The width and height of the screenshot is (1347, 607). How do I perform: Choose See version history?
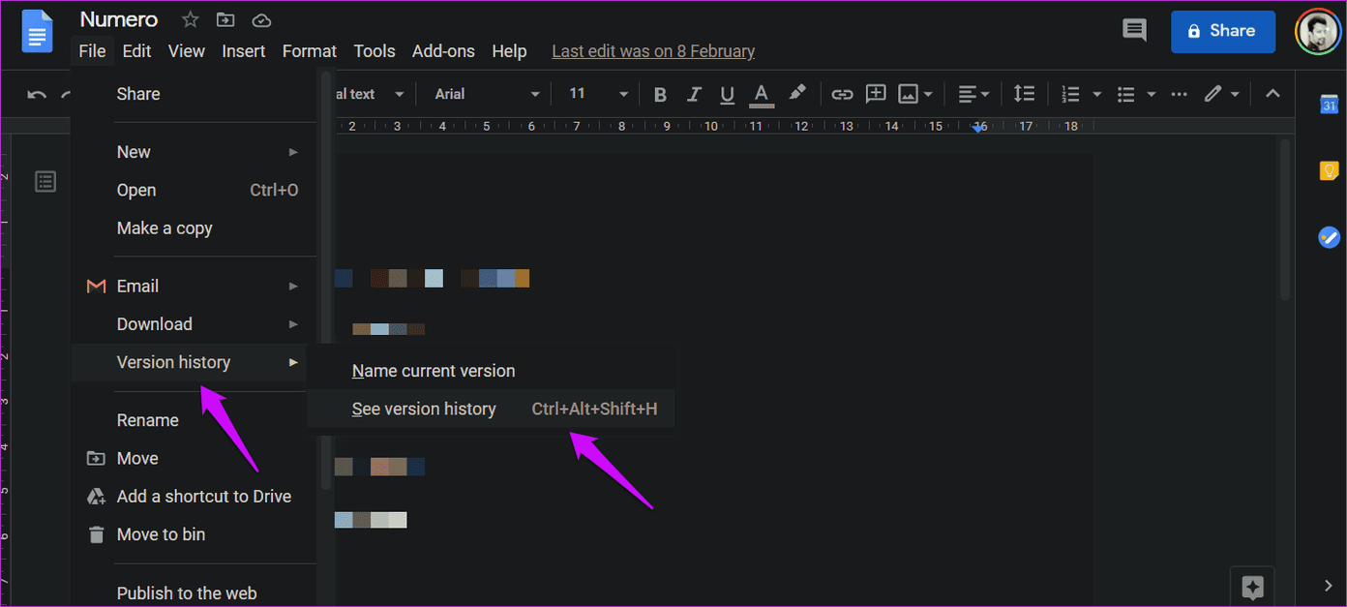coord(491,409)
